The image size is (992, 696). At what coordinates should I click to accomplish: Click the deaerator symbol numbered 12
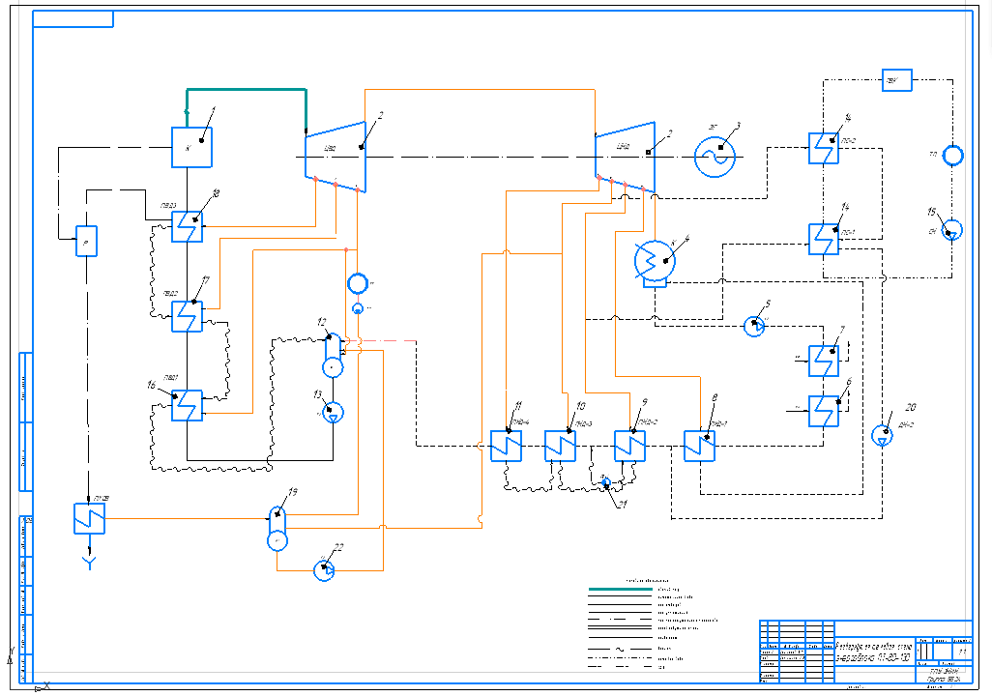(x=333, y=356)
